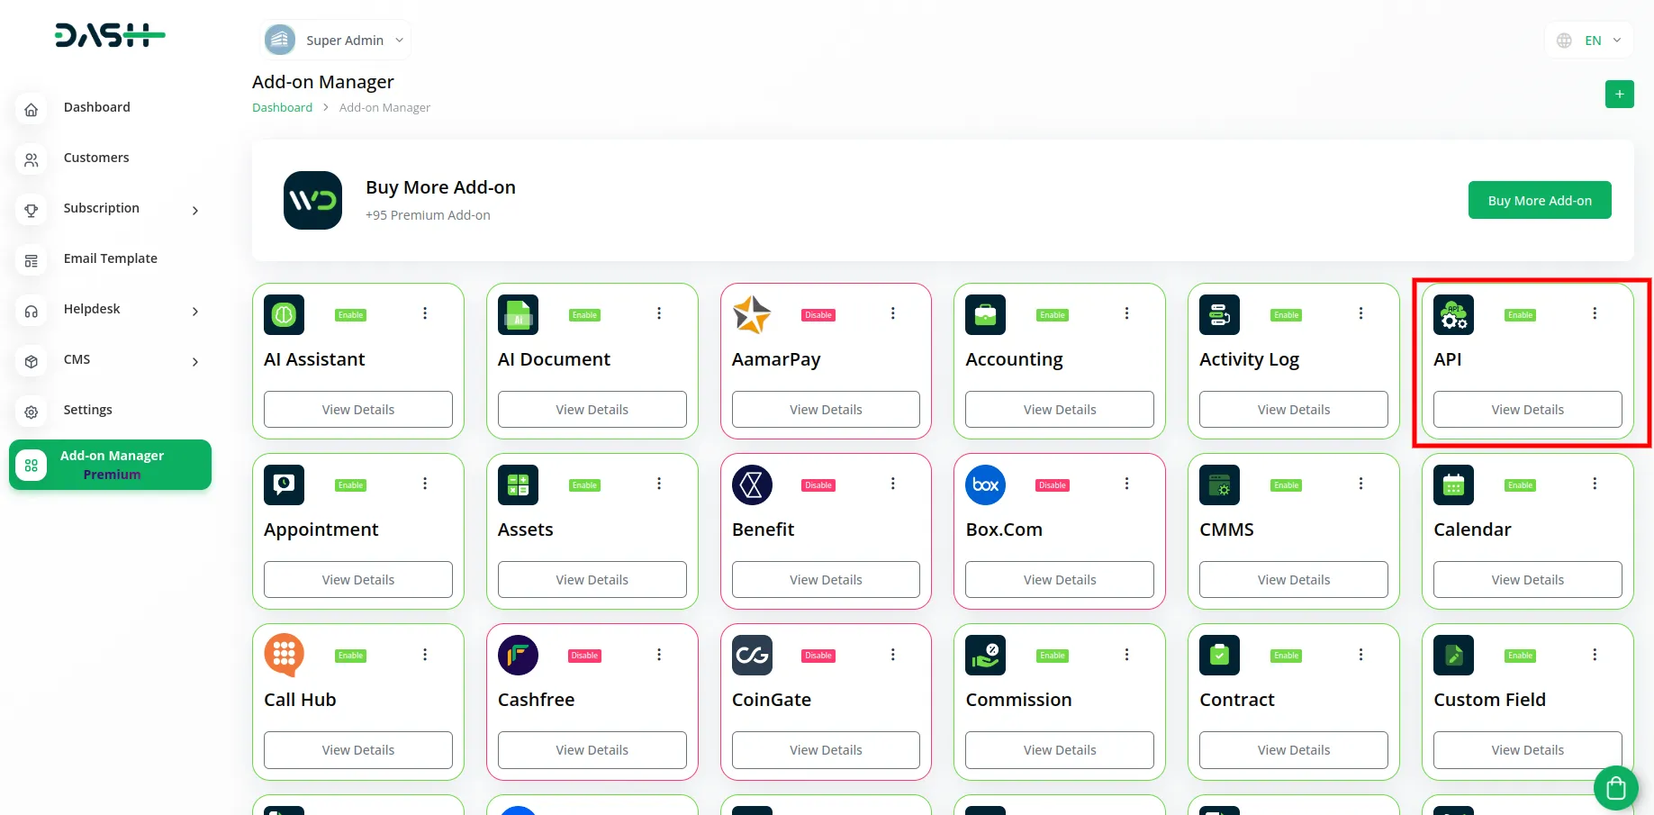Image resolution: width=1654 pixels, height=815 pixels.
Task: Click the Contract add-on icon
Action: (1219, 655)
